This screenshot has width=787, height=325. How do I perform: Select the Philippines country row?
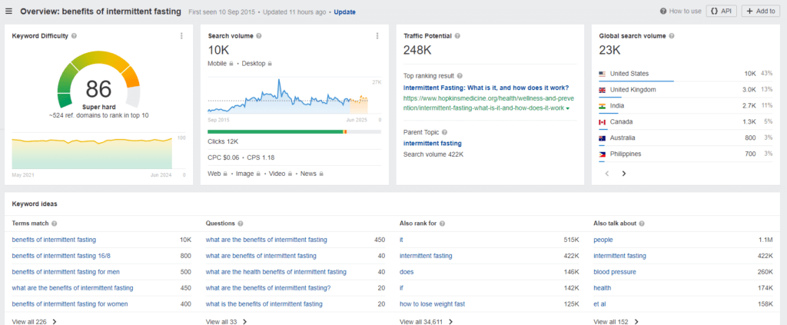[x=686, y=154]
